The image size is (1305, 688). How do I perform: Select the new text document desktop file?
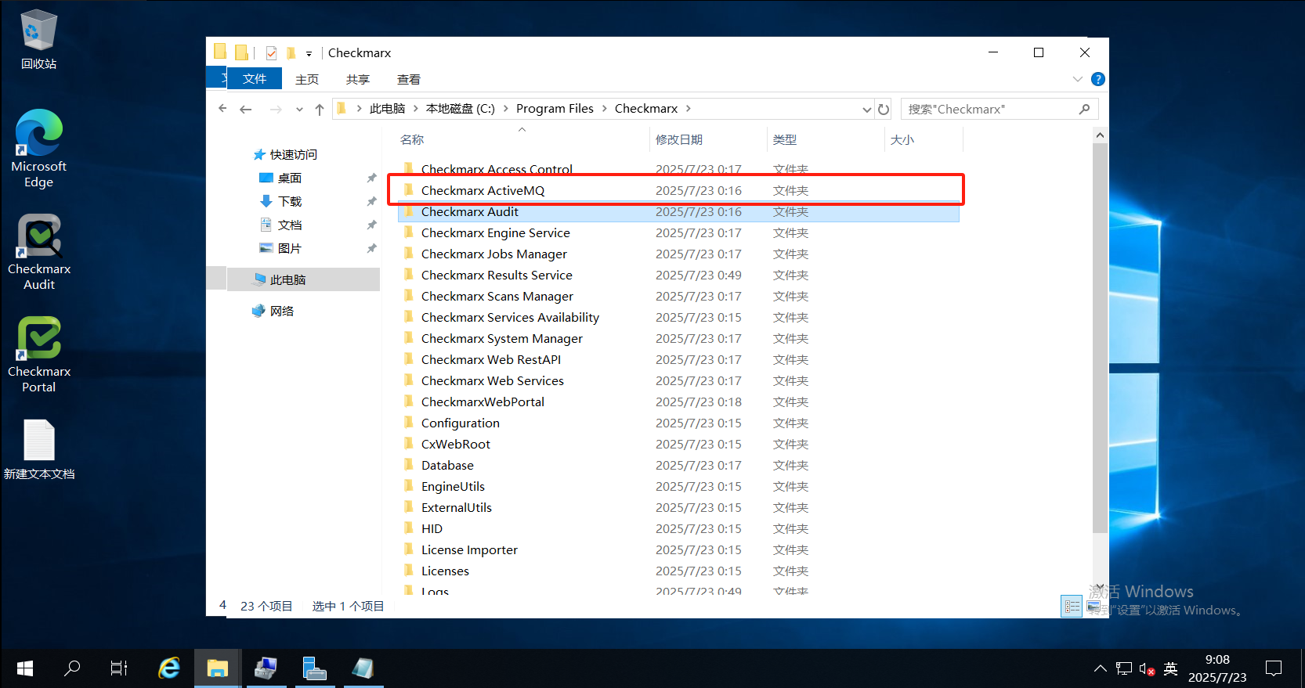(x=38, y=450)
